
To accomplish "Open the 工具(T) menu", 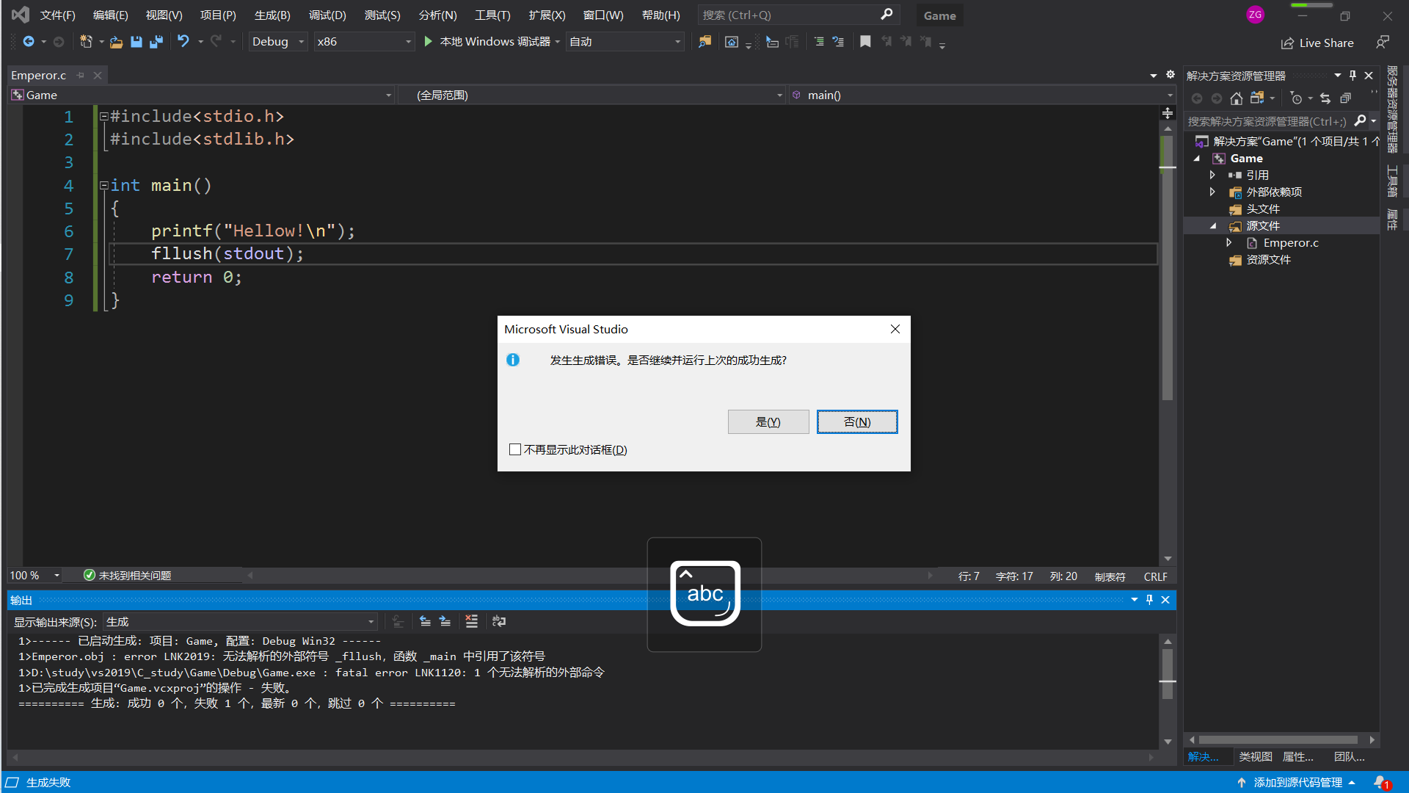I will [x=492, y=15].
